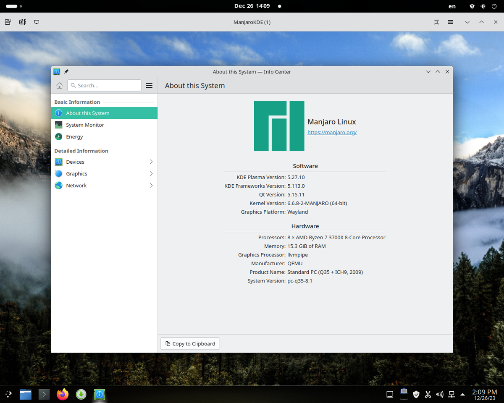
Task: Click the Qt Version value 5.15.11
Action: pyautogui.click(x=296, y=194)
